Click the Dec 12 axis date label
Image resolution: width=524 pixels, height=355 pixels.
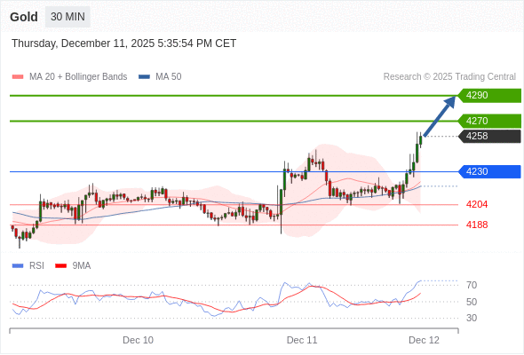pos(424,340)
